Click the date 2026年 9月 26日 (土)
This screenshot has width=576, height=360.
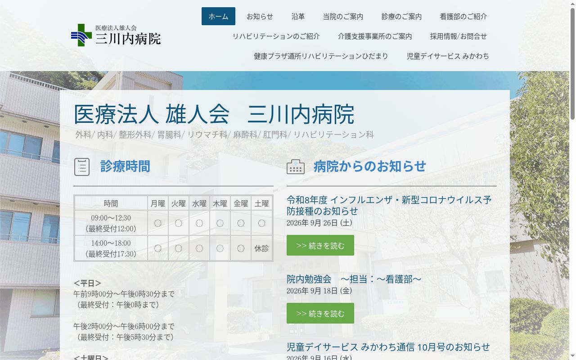point(319,223)
